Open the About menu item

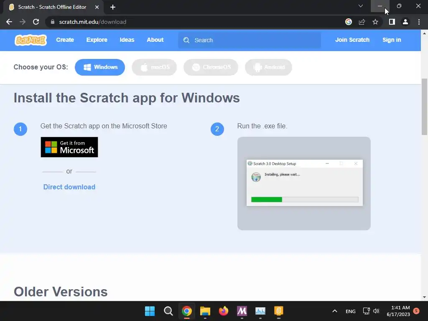pyautogui.click(x=155, y=40)
